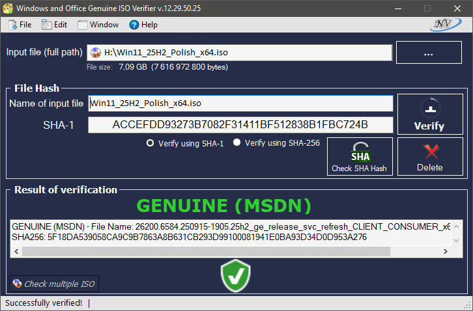Click the Verify button
This screenshot has height=311, width=473.
[430, 115]
